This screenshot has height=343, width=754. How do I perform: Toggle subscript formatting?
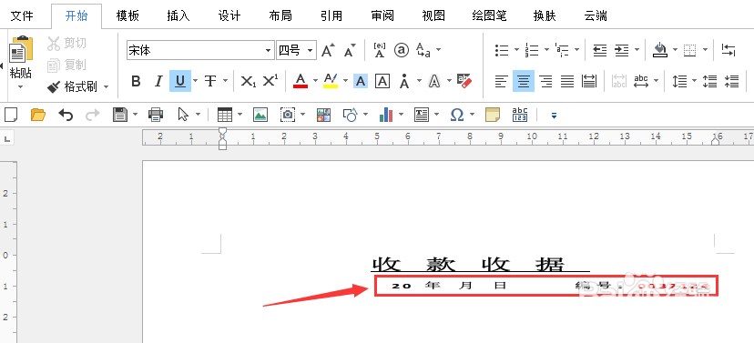coord(248,81)
